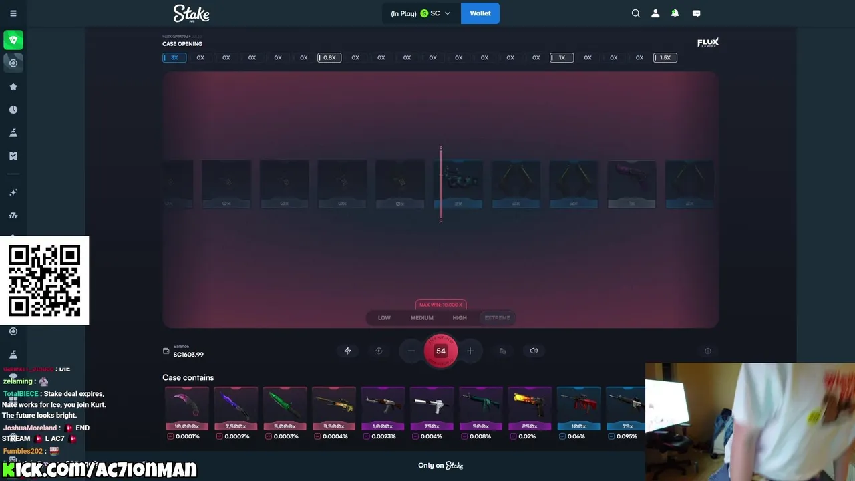Select the 100x red rifle item
Viewport: 855px width, 481px height.
pos(578,409)
